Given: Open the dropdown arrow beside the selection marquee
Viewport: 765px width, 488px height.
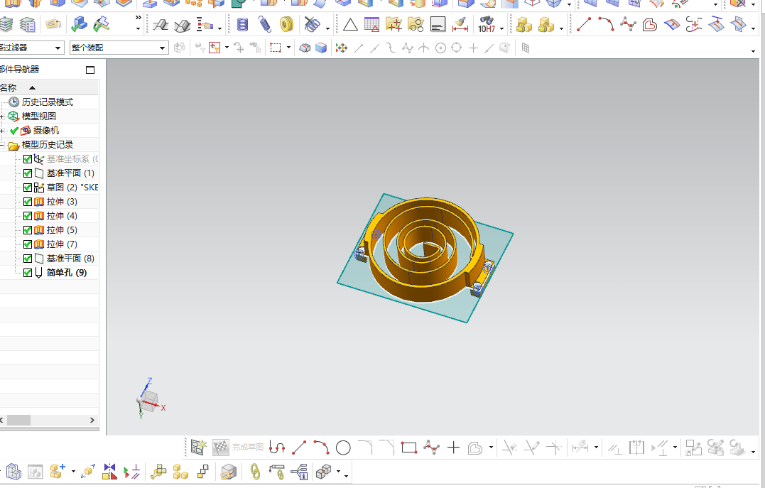Looking at the screenshot, I should (x=289, y=48).
